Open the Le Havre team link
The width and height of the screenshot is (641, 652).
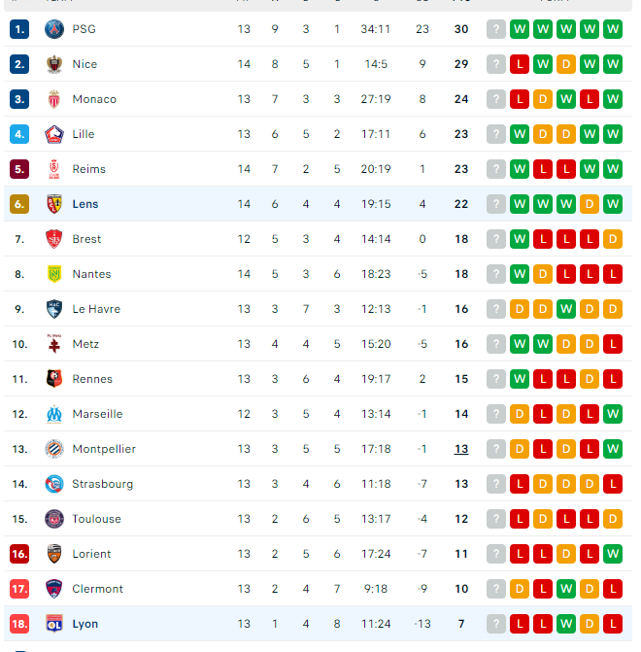click(x=96, y=309)
